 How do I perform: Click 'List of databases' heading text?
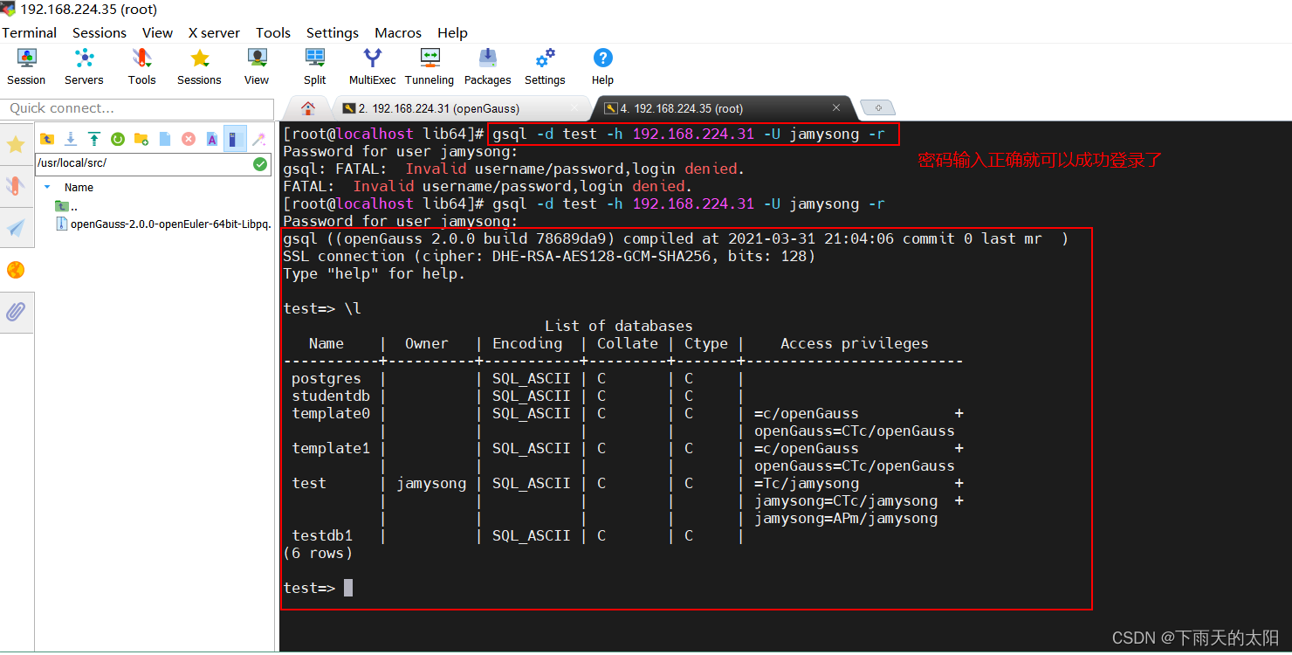[619, 326]
